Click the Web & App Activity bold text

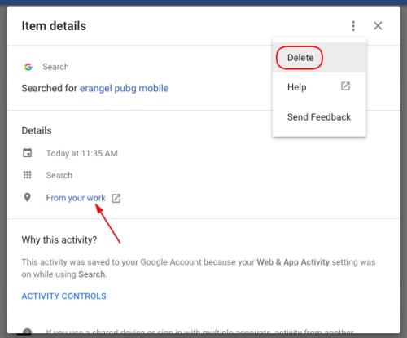pyautogui.click(x=293, y=262)
